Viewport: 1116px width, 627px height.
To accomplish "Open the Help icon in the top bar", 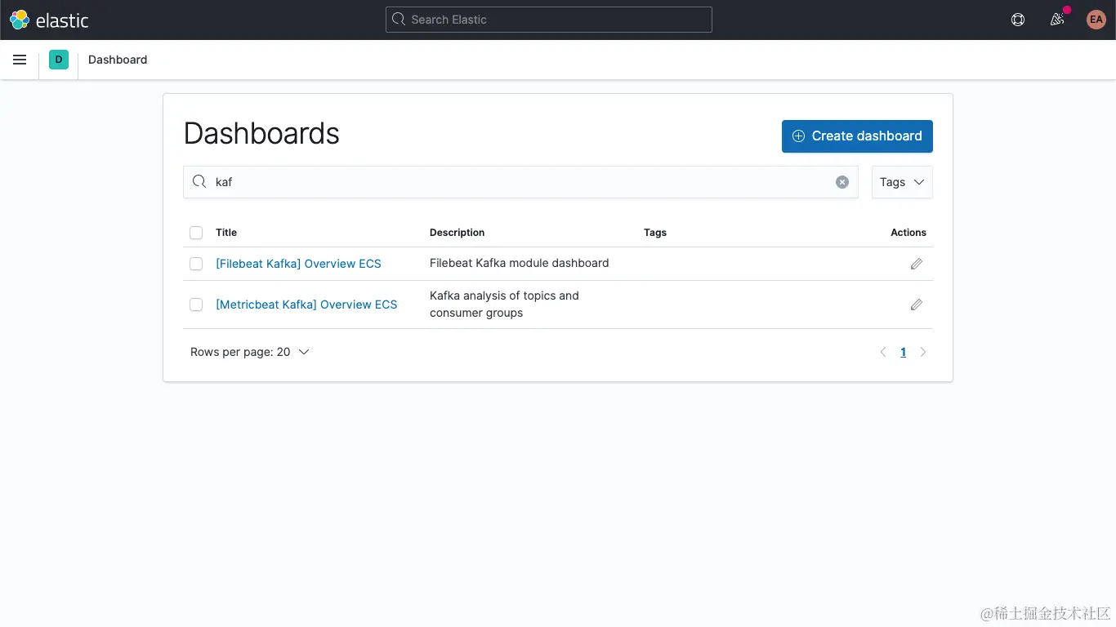I will click(1017, 20).
